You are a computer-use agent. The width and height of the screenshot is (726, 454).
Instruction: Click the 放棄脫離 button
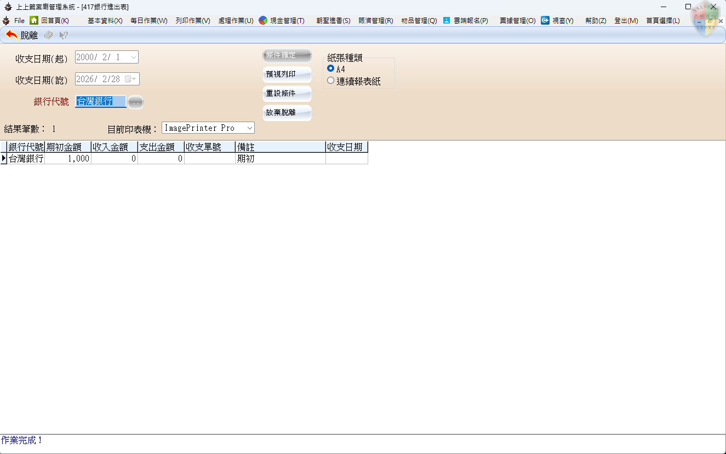287,113
